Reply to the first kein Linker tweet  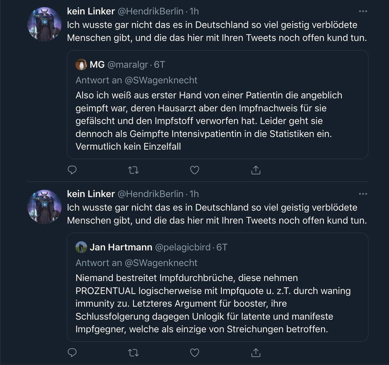(x=72, y=170)
